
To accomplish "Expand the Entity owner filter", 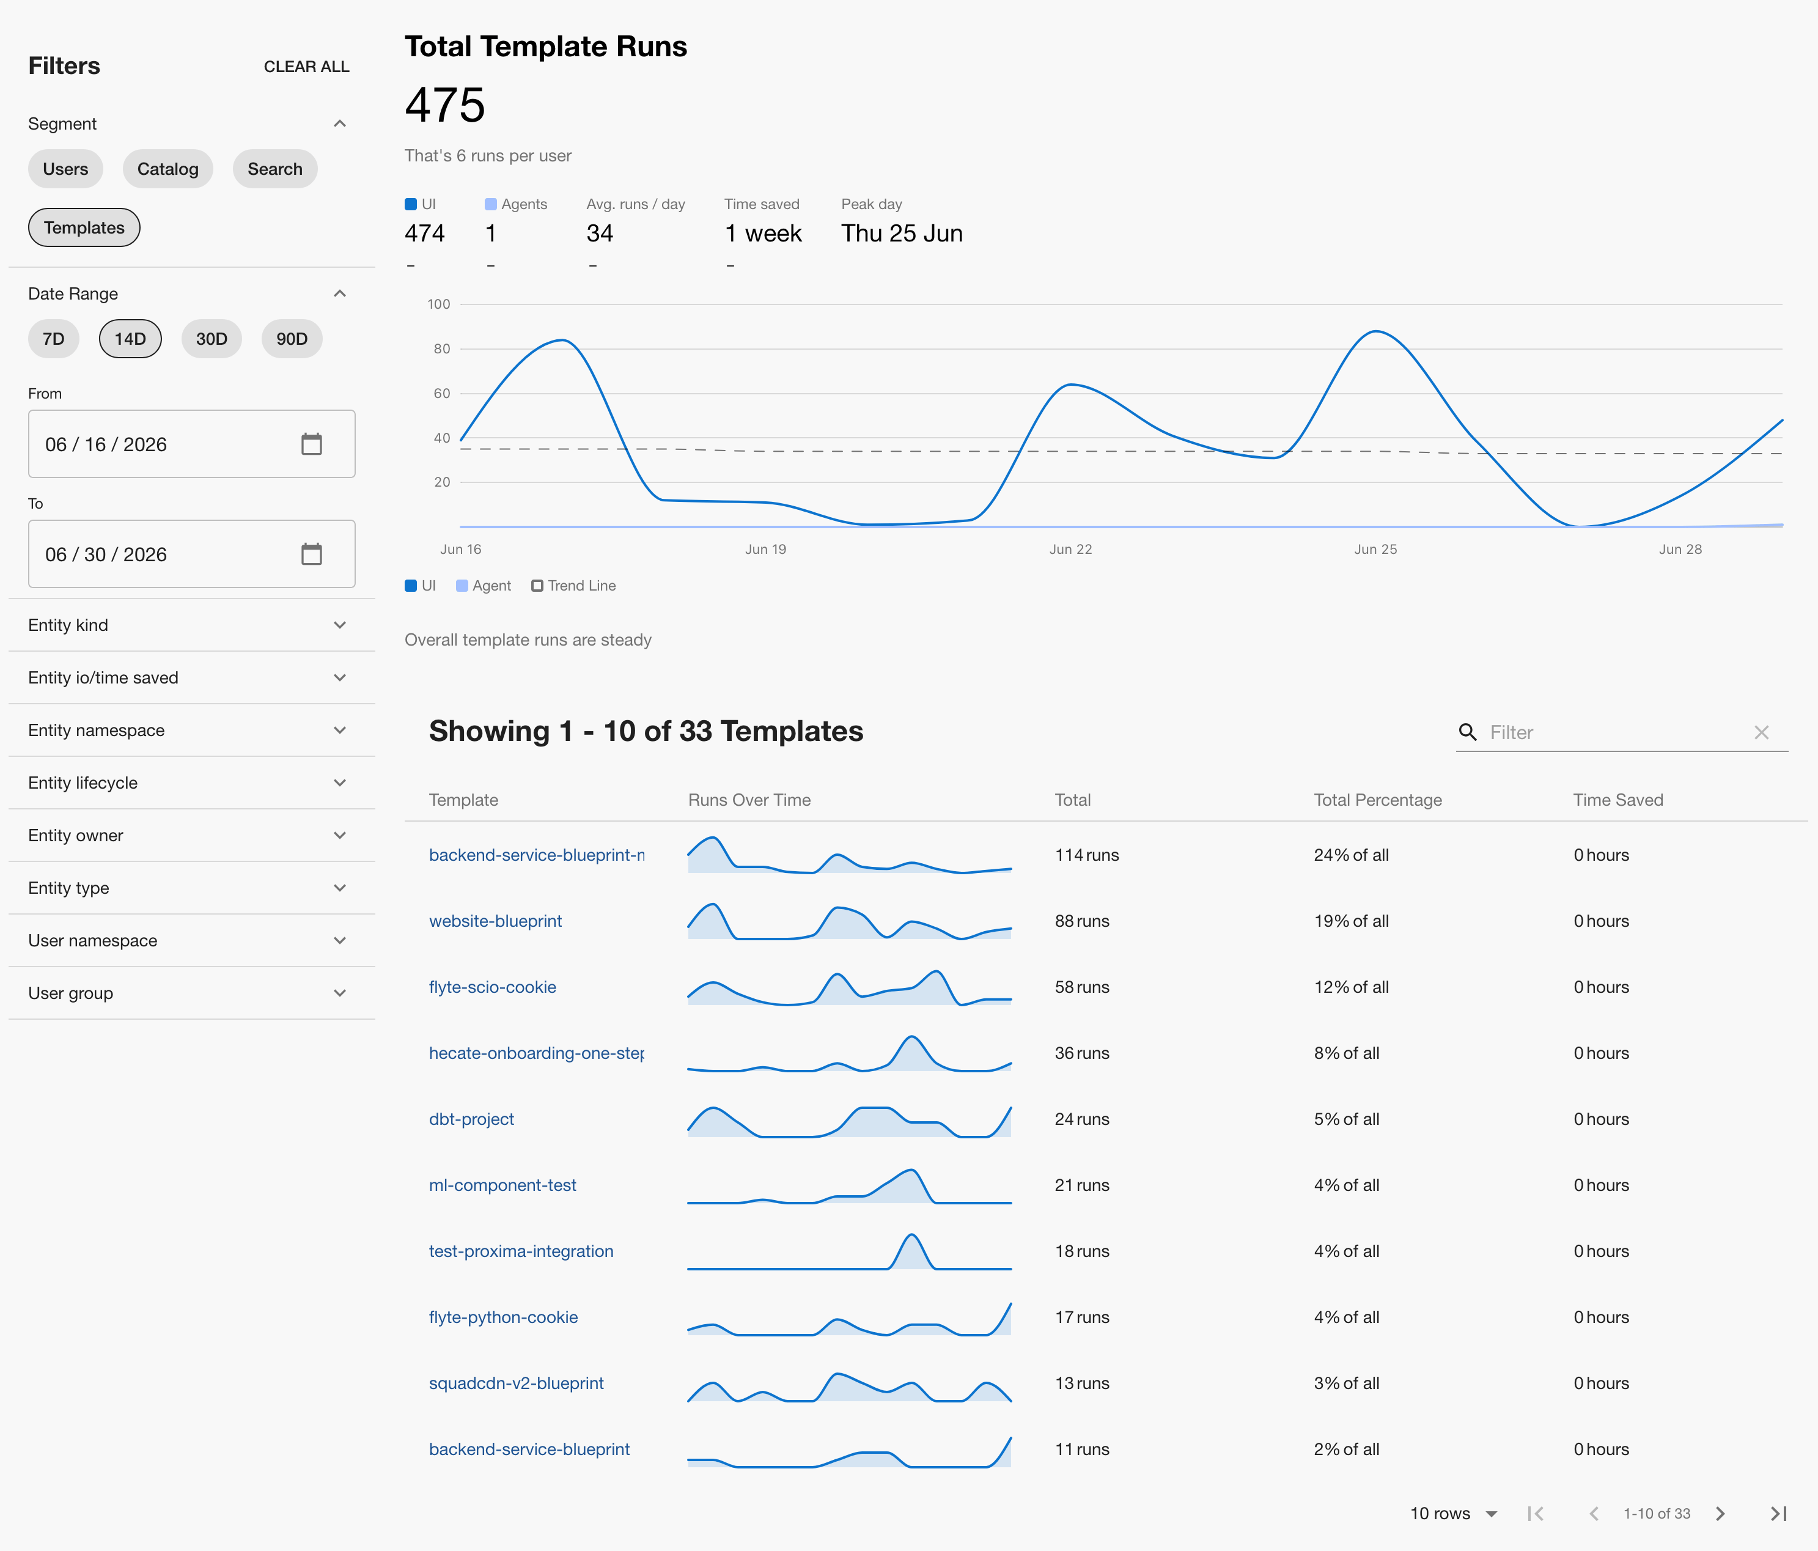I will pyautogui.click(x=191, y=835).
